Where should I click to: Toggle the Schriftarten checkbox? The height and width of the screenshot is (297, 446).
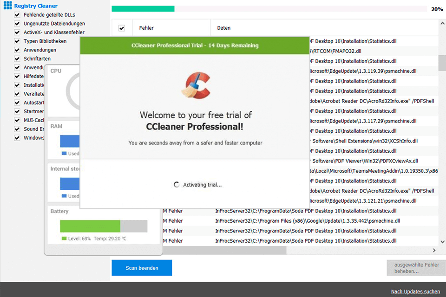17,59
